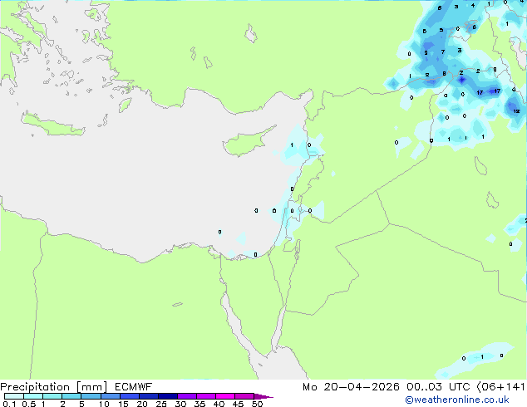Click the '1' value east of Cyprus
Image resolution: width=527 pixels, height=407 pixels.
point(292,145)
